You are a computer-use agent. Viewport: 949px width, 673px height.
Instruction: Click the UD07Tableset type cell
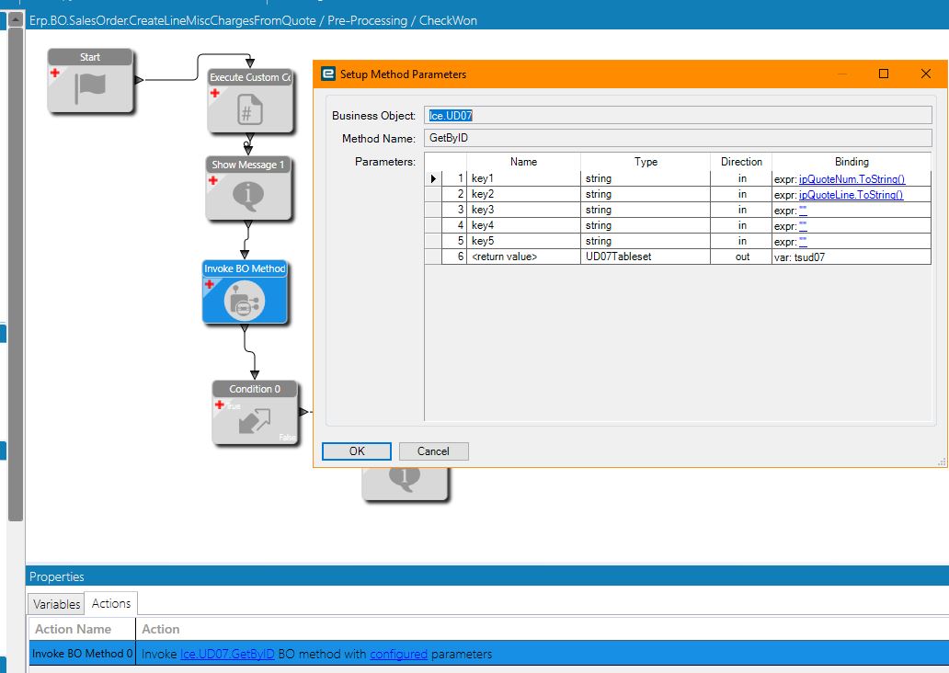[x=646, y=257]
